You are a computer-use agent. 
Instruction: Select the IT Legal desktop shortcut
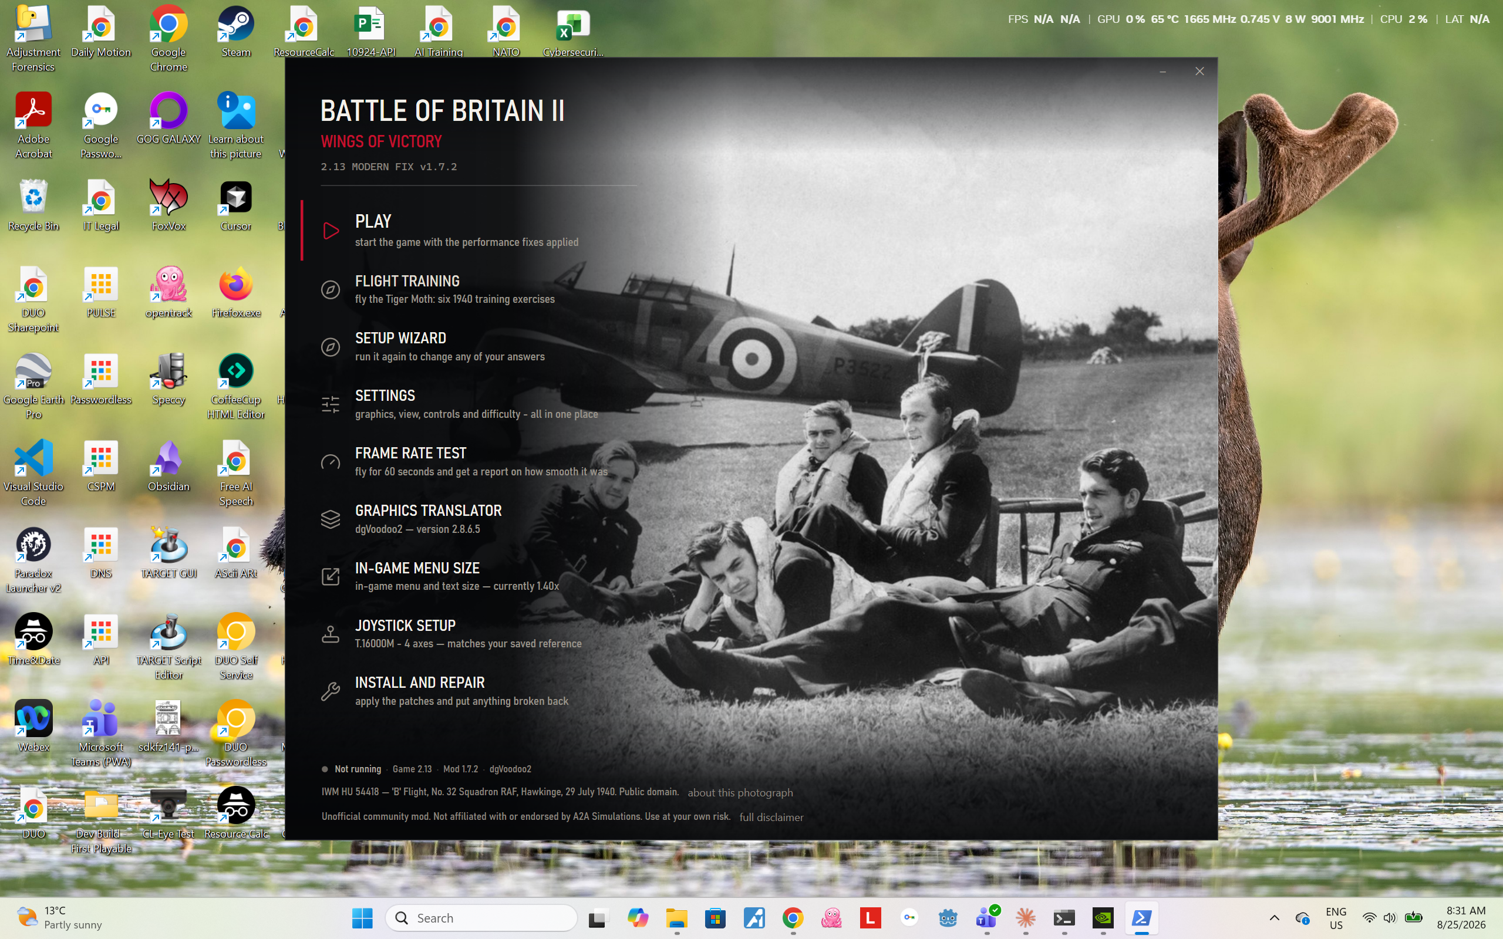coord(101,206)
